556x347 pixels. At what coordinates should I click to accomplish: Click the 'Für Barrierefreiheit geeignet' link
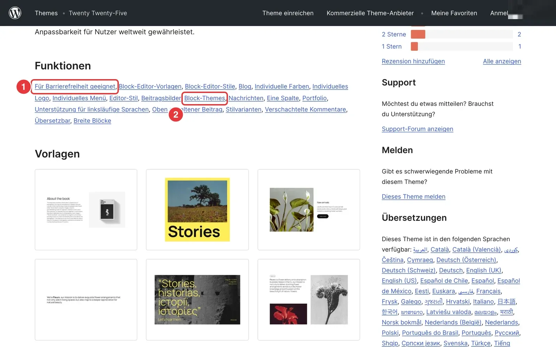[x=75, y=86]
